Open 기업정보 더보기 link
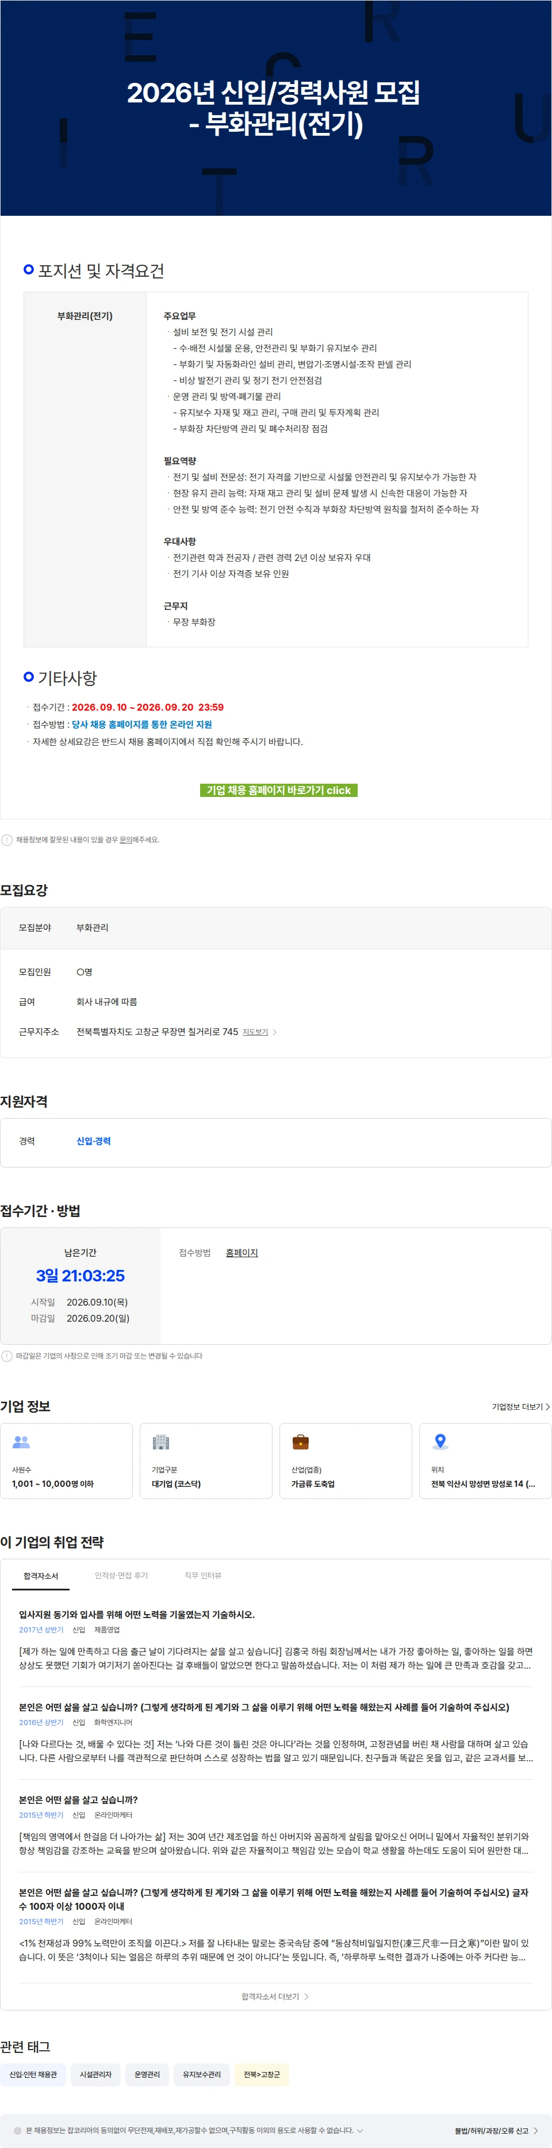The width and height of the screenshot is (552, 2148). pyautogui.click(x=520, y=1407)
